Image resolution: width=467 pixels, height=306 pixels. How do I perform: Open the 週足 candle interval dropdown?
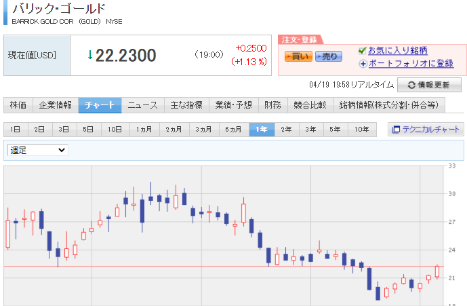point(38,150)
